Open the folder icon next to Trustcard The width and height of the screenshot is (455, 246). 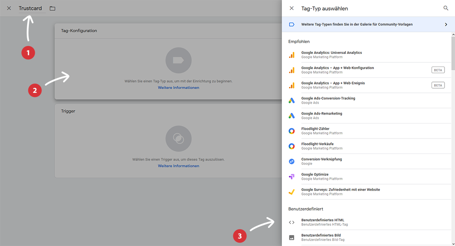click(x=52, y=8)
